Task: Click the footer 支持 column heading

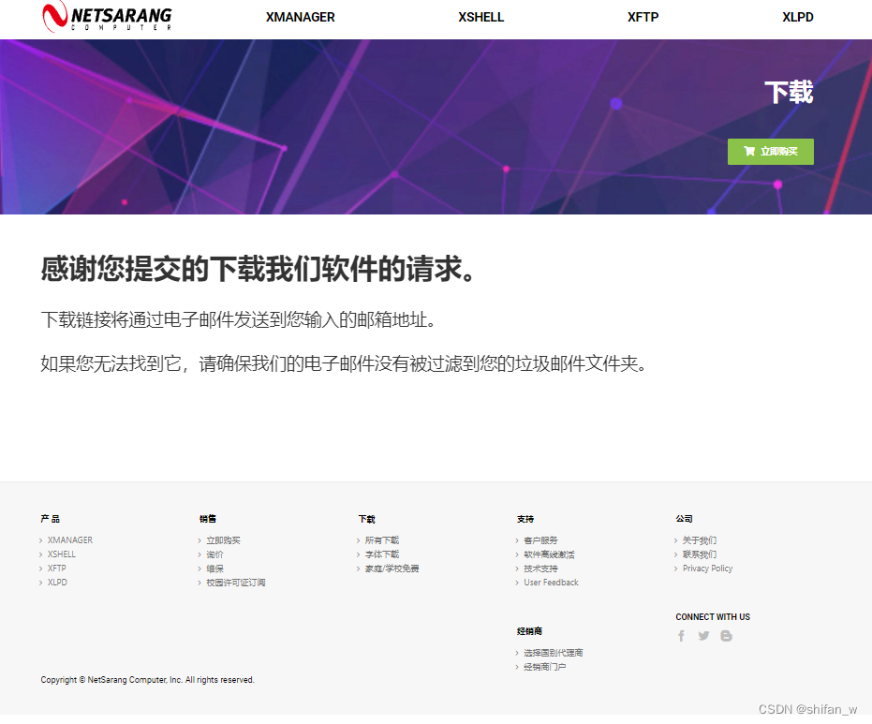Action: coord(525,519)
